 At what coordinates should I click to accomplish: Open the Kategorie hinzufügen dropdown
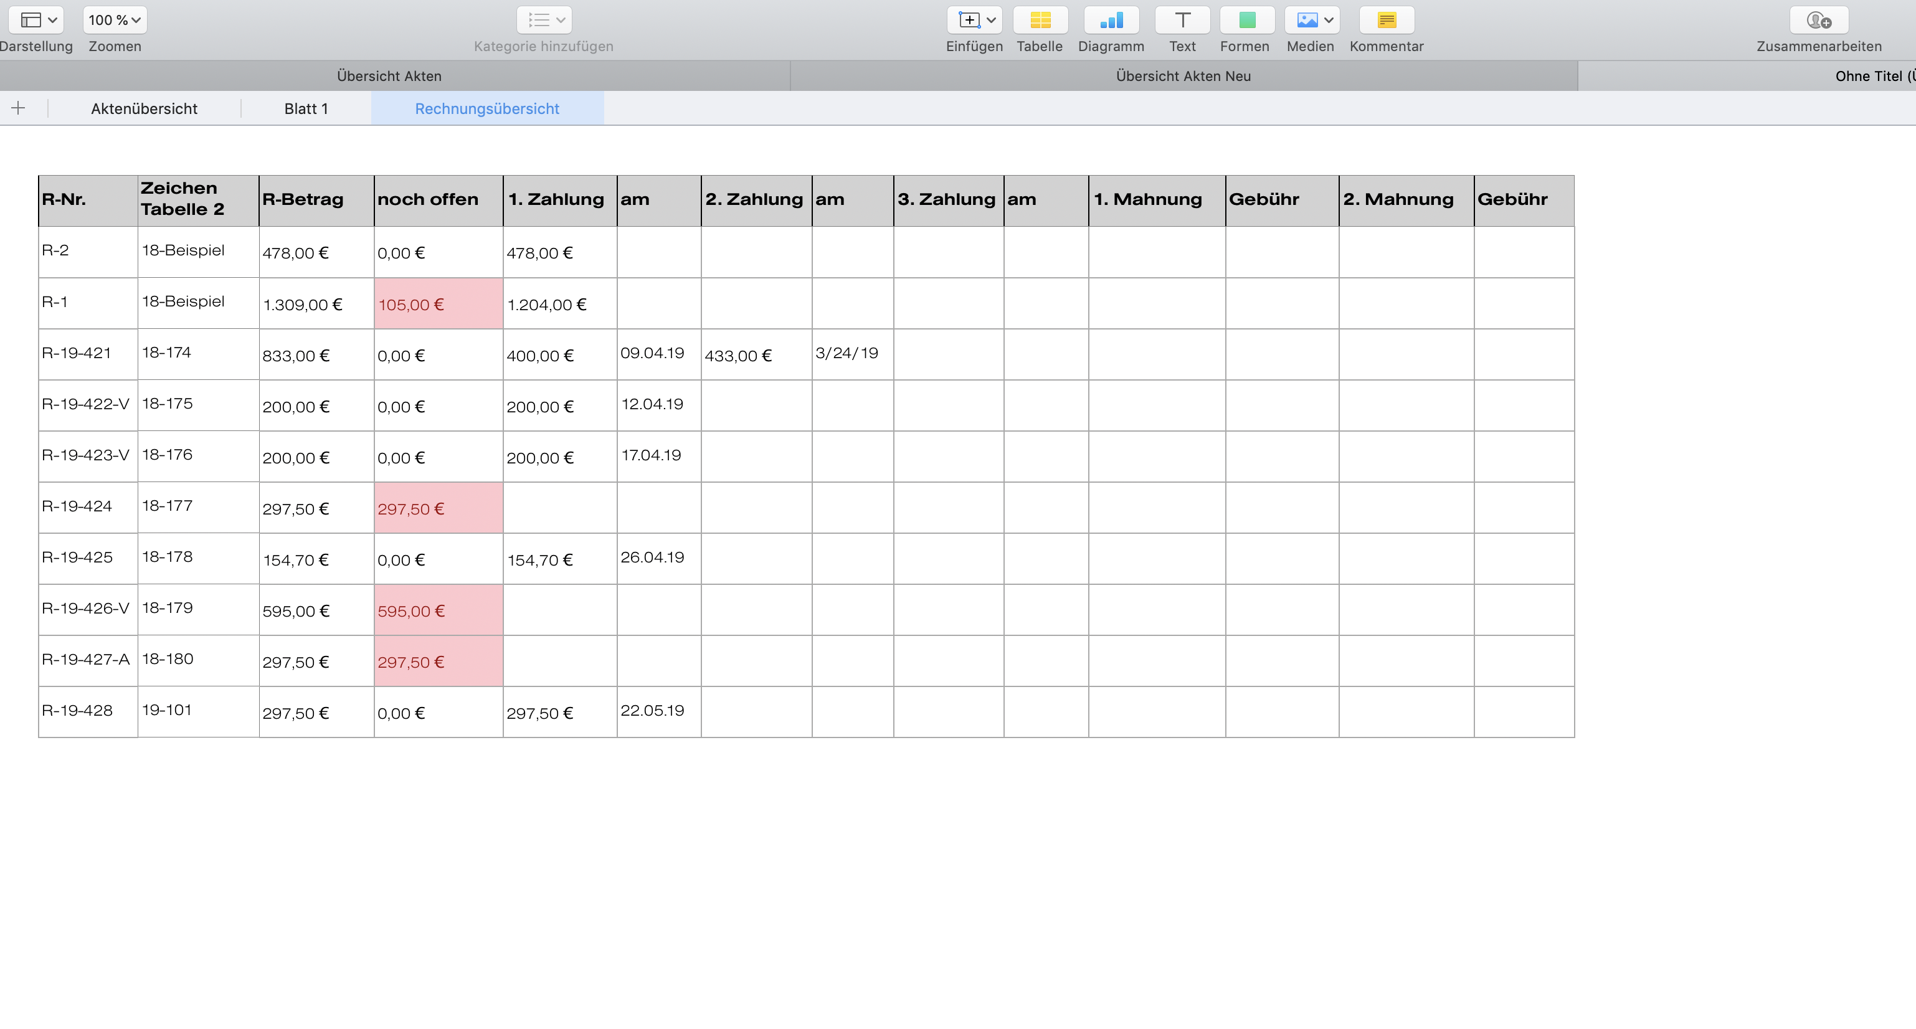tap(544, 20)
